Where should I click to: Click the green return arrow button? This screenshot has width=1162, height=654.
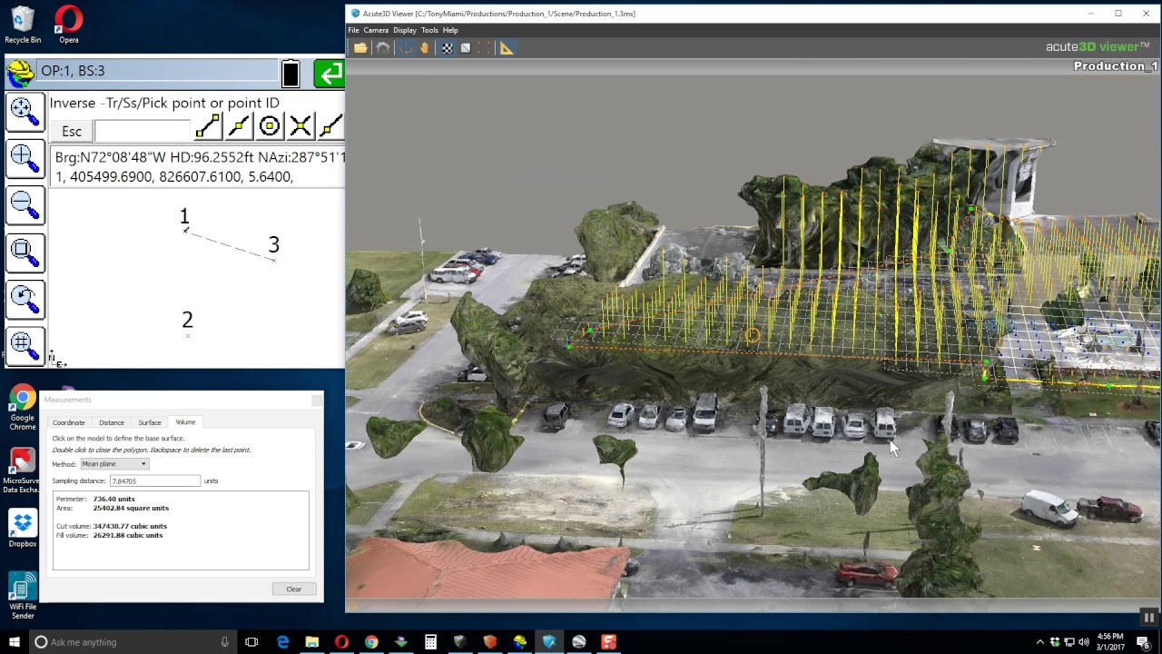(329, 73)
